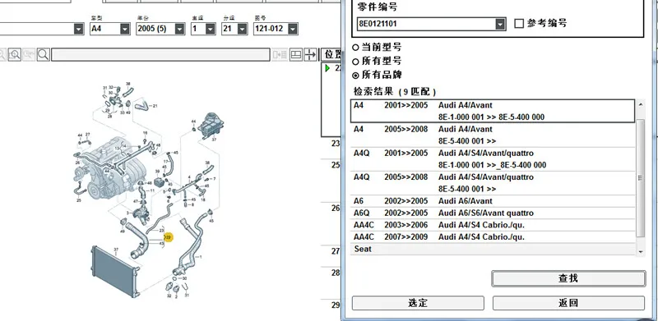Open the A4 model dropdown
The image size is (658, 321).
pos(125,29)
